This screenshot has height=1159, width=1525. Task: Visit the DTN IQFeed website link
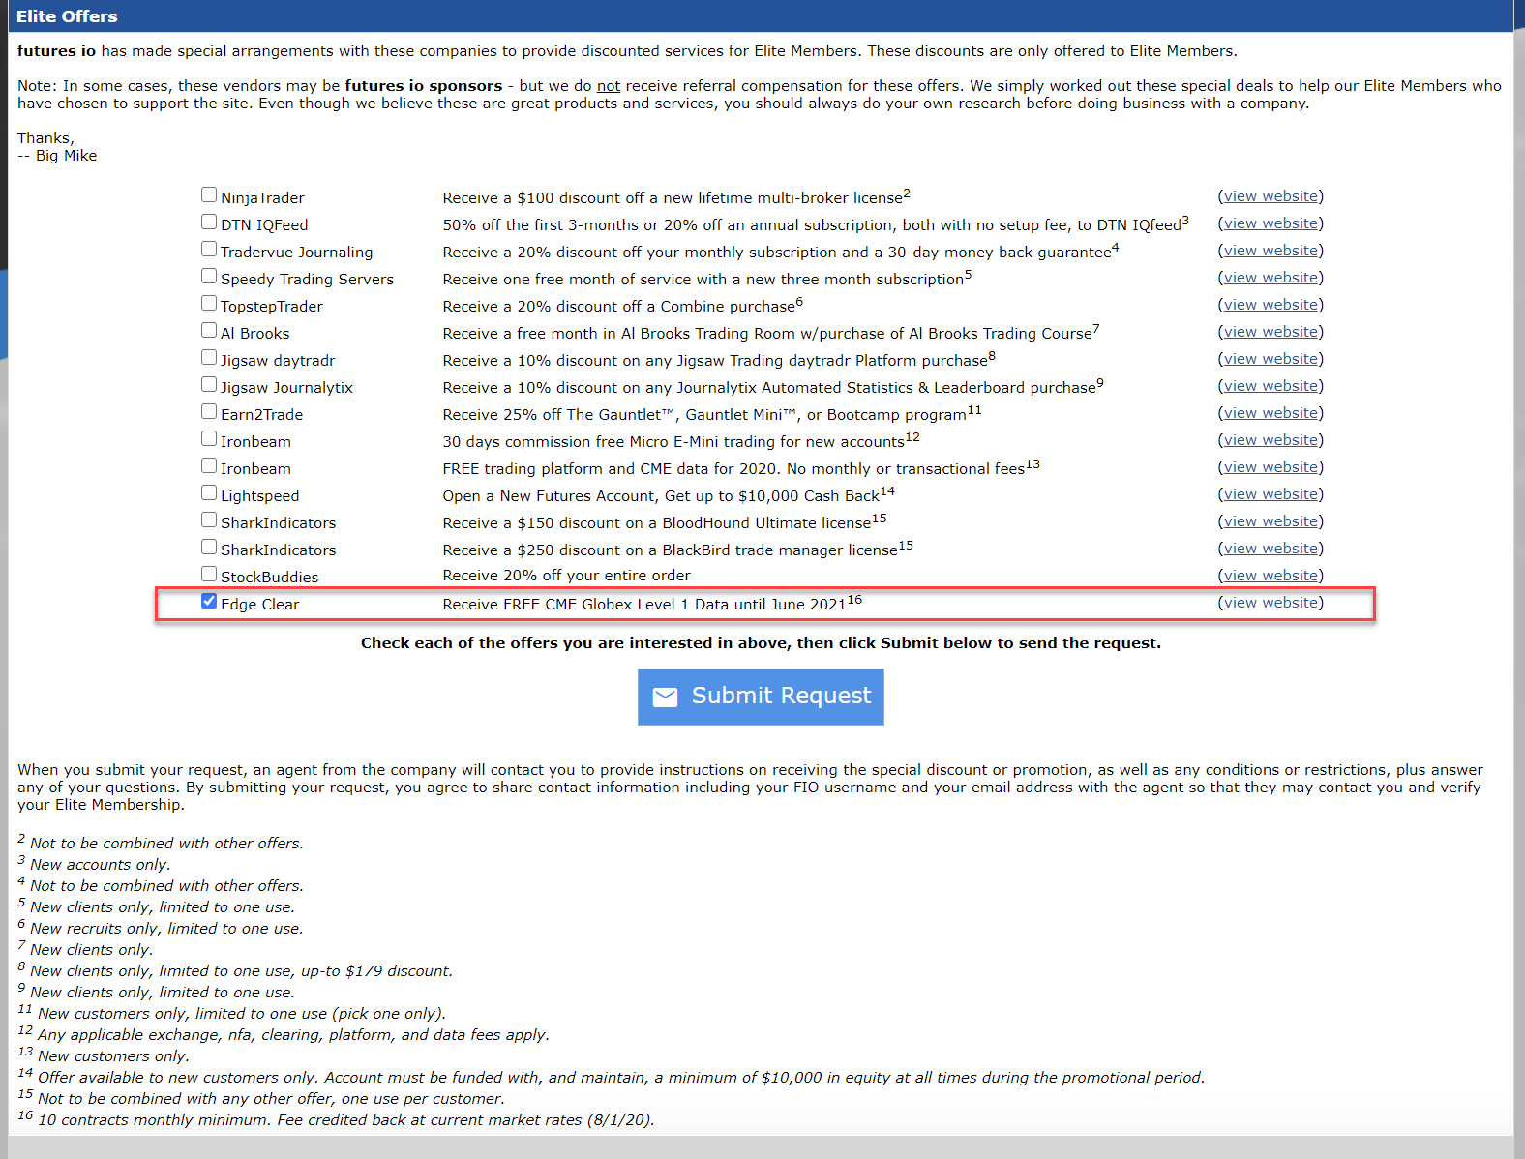click(x=1271, y=223)
